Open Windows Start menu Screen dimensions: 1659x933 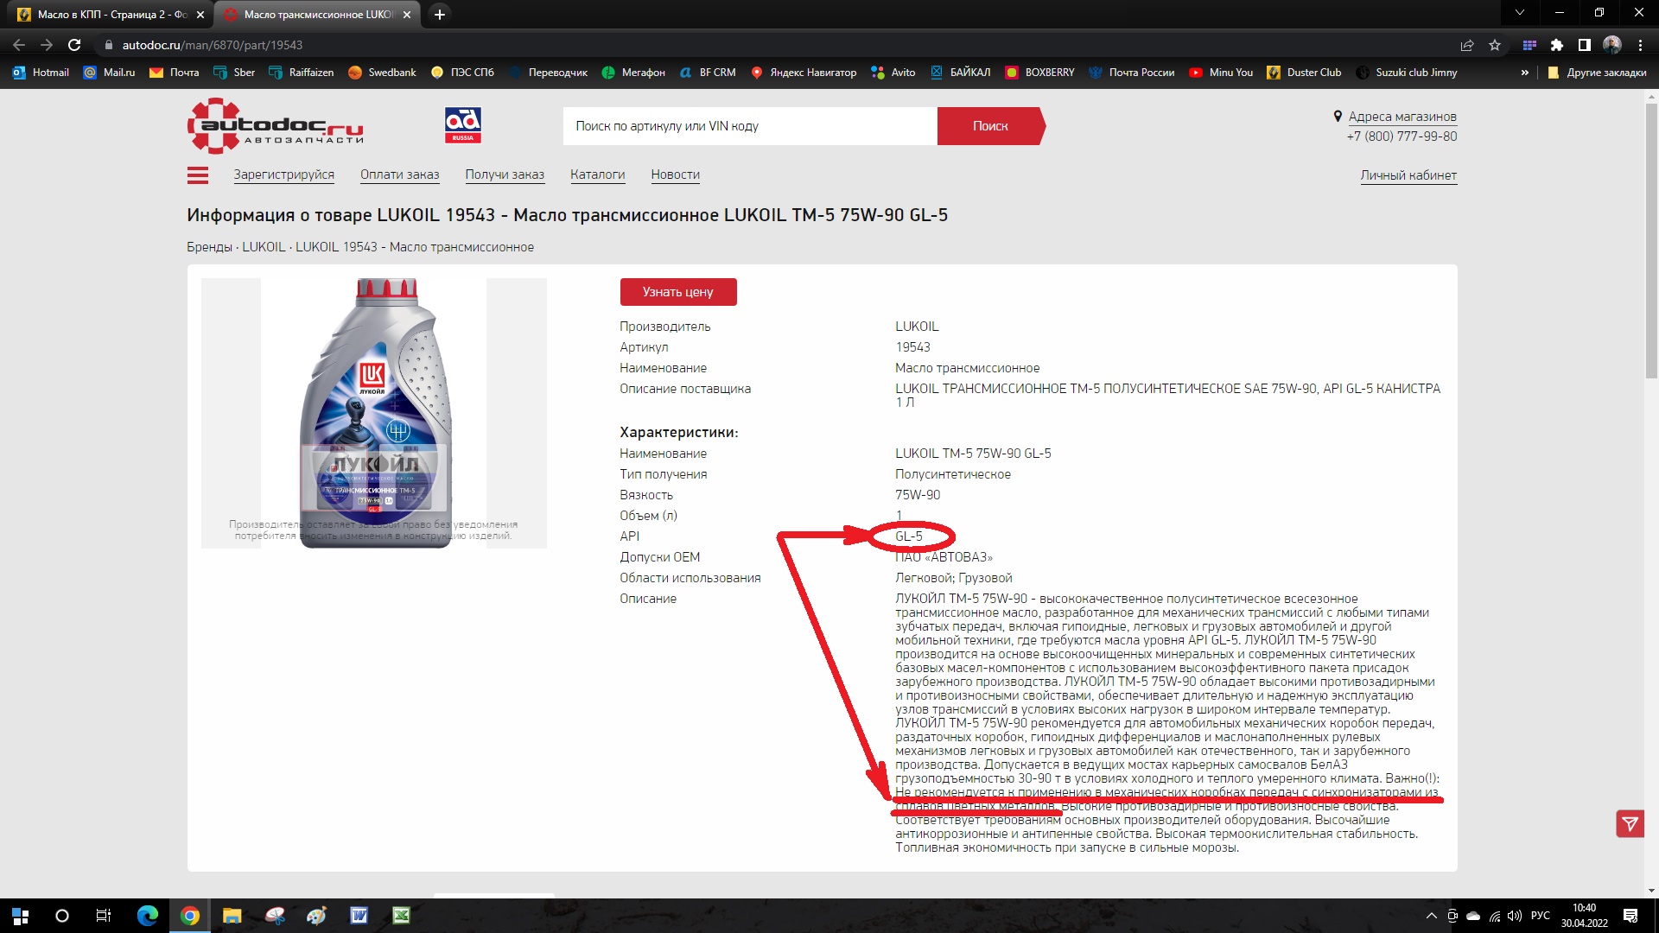(x=21, y=916)
